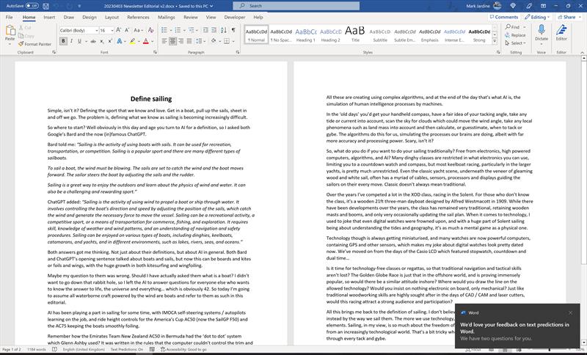Image resolution: width=587 pixels, height=355 pixels.
Task: Open the Paragraph dialog launcher
Action: pyautogui.click(x=237, y=52)
